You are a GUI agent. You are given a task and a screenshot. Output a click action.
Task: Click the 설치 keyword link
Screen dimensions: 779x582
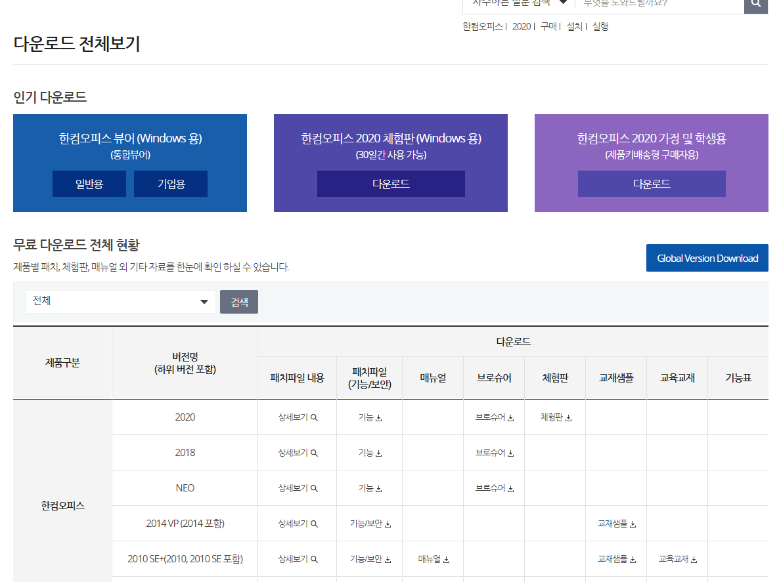(x=574, y=26)
